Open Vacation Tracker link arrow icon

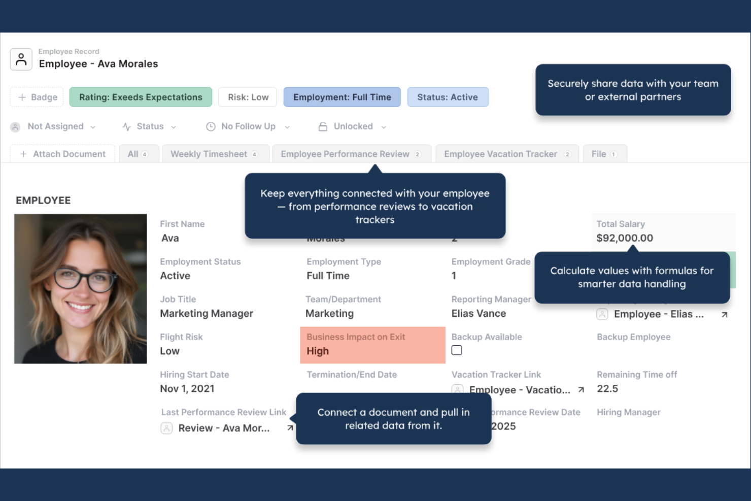point(581,390)
